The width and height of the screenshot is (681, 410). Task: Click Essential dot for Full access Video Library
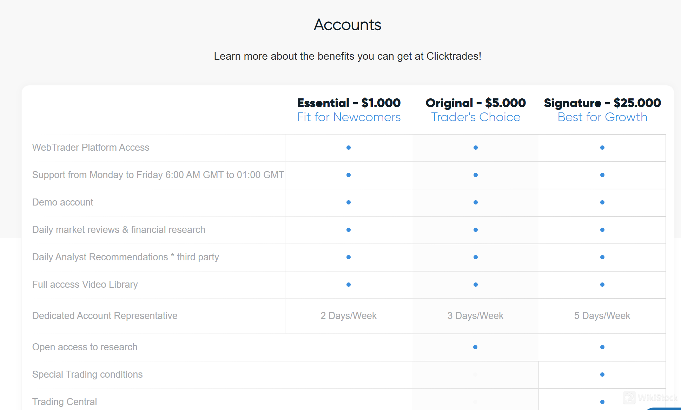point(349,285)
